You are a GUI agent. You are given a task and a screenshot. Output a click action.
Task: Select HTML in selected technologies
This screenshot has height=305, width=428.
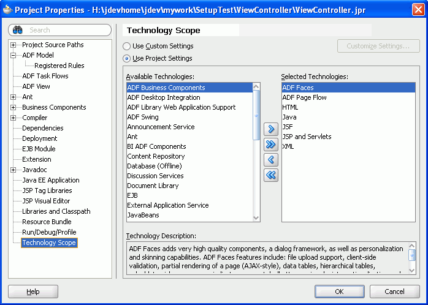coord(348,107)
